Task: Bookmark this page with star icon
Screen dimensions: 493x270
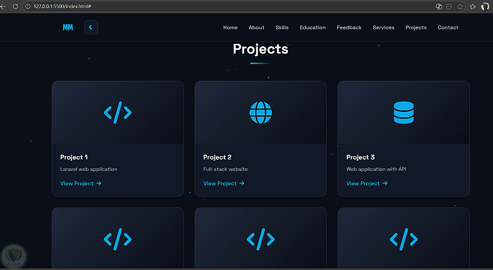Action: [460, 6]
